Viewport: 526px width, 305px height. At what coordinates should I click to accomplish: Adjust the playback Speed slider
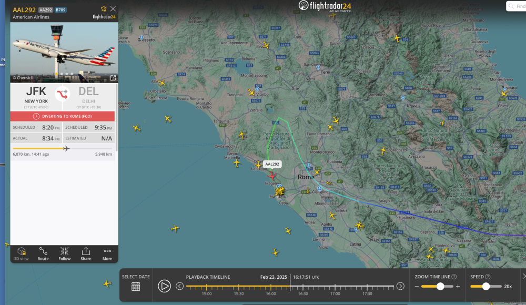pyautogui.click(x=485, y=286)
